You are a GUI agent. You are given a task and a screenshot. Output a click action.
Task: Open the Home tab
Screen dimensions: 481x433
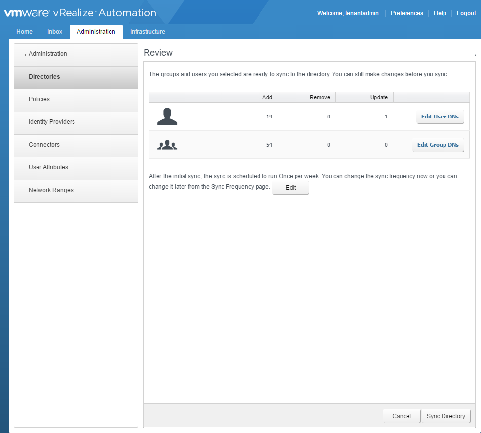click(x=24, y=32)
